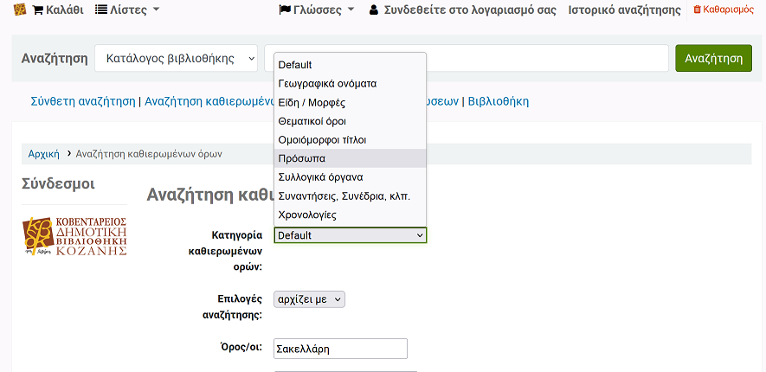
Task: Select Default option in the open list
Action: [350, 65]
